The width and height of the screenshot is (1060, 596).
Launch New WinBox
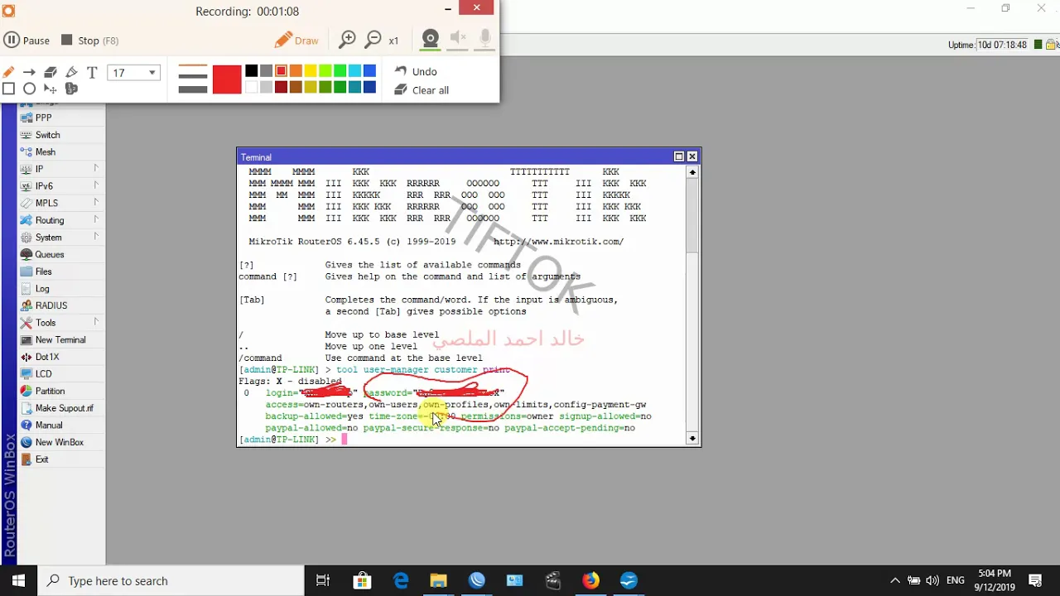point(59,442)
